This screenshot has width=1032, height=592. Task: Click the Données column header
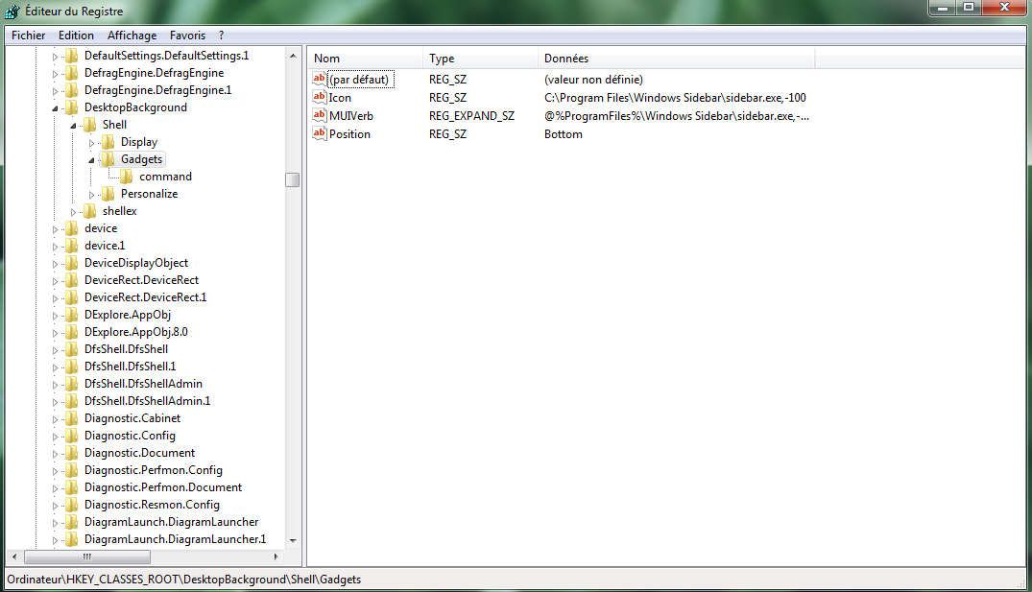pyautogui.click(x=677, y=59)
